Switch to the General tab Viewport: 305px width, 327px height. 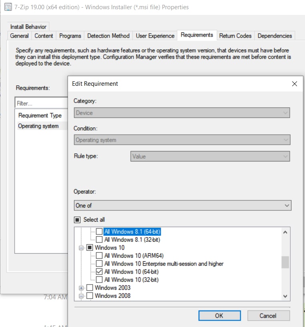coord(19,36)
